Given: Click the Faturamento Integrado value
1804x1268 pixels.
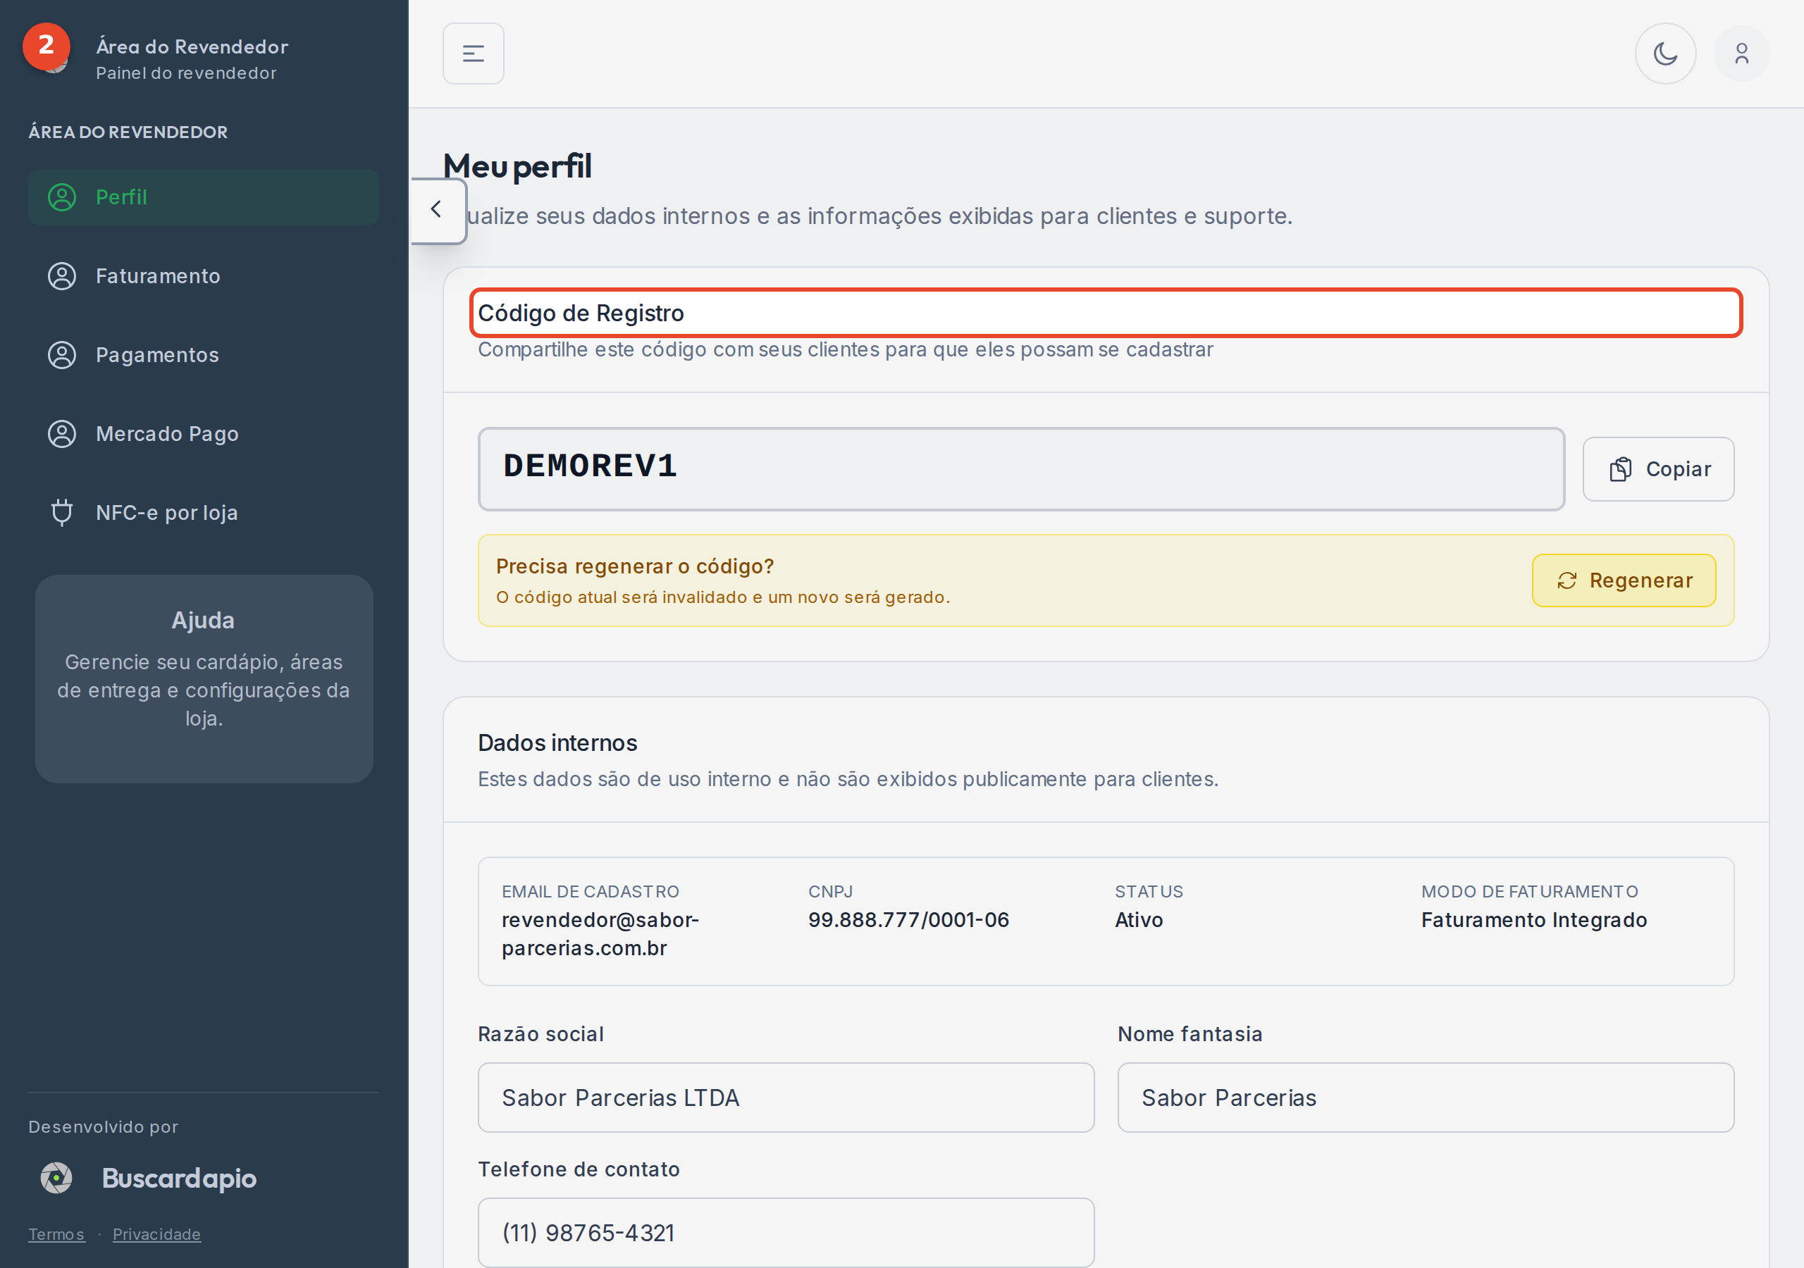Looking at the screenshot, I should tap(1533, 919).
